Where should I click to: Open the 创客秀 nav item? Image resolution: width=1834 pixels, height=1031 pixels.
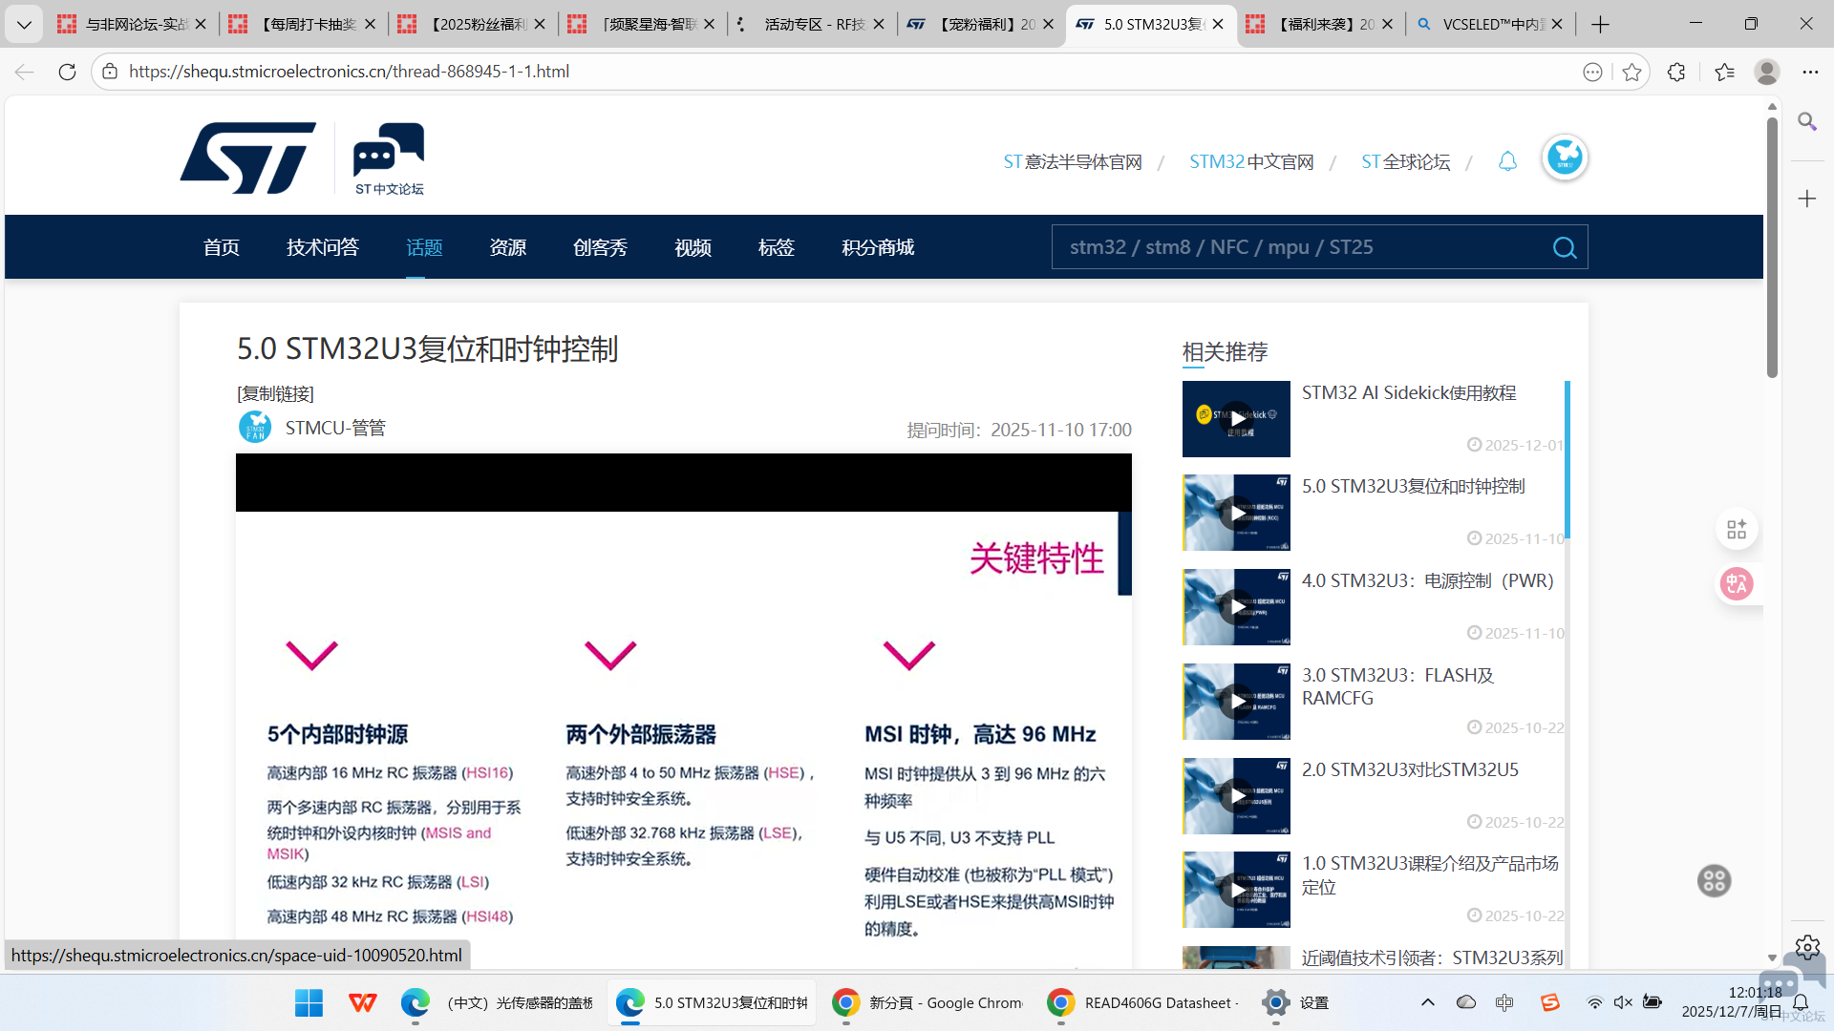[600, 247]
